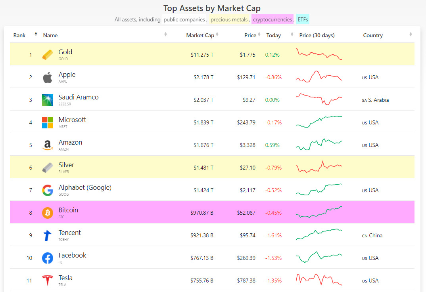
Task: View Alphabet 30-day price chart
Action: 319,189
